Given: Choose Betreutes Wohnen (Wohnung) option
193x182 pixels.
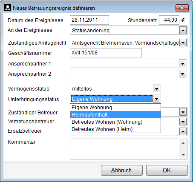Looking at the screenshot, I should point(115,122).
